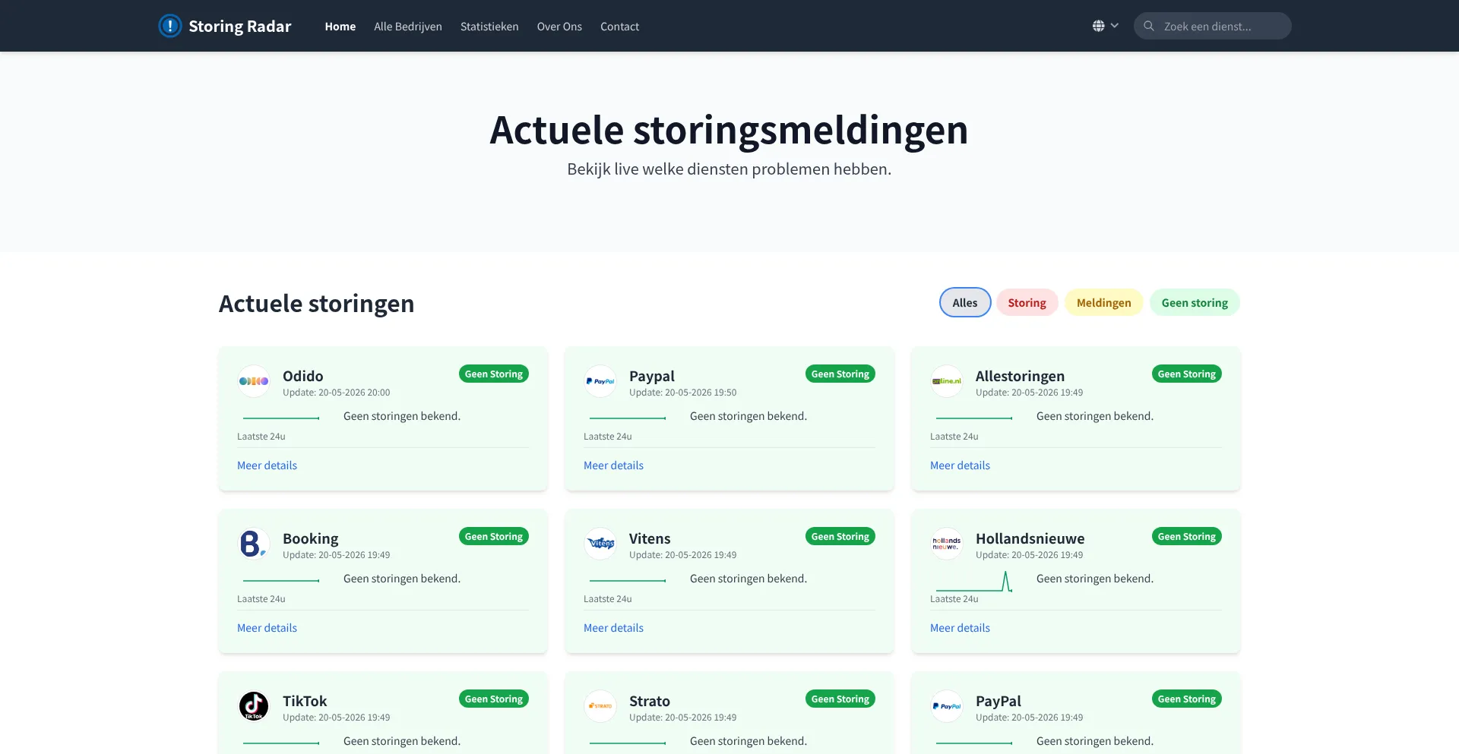
Task: Click the Vitens card title
Action: [x=650, y=538]
